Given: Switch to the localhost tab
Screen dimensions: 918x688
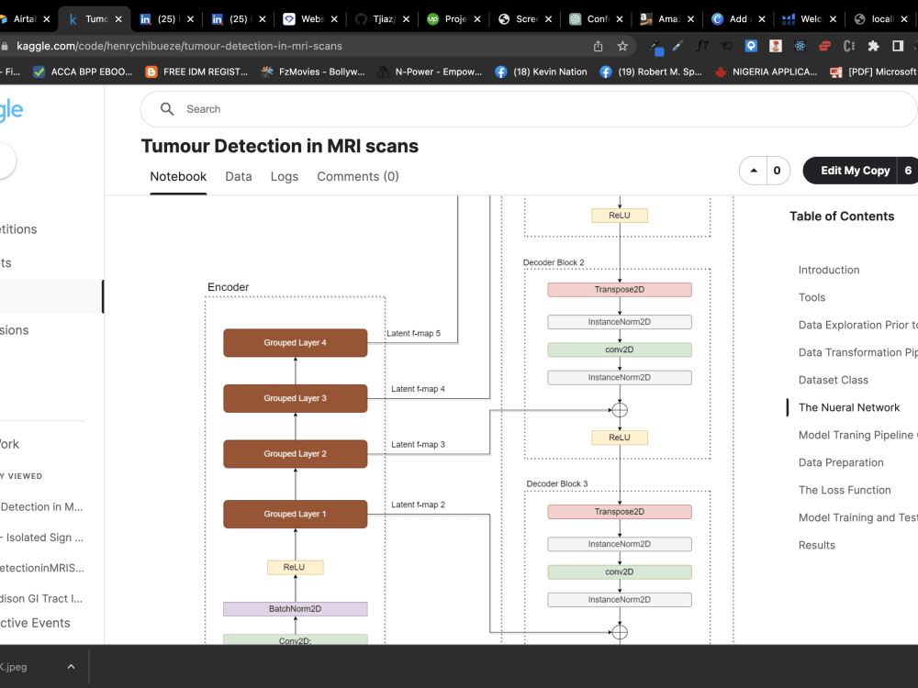Looking at the screenshot, I should [x=881, y=19].
